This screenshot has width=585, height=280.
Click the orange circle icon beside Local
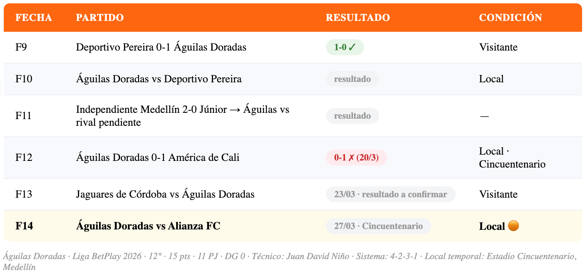[x=513, y=226]
